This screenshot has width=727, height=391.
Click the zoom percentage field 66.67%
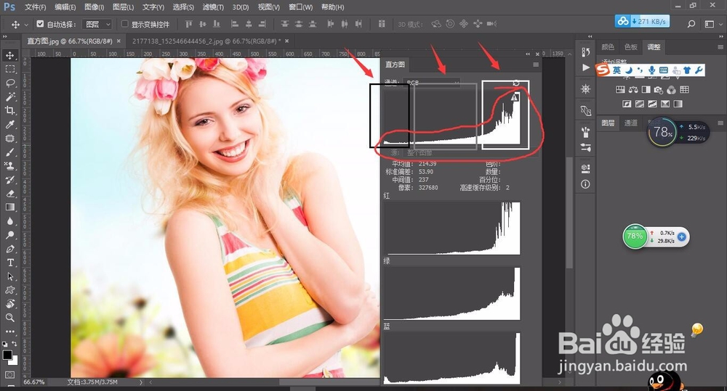pos(34,382)
